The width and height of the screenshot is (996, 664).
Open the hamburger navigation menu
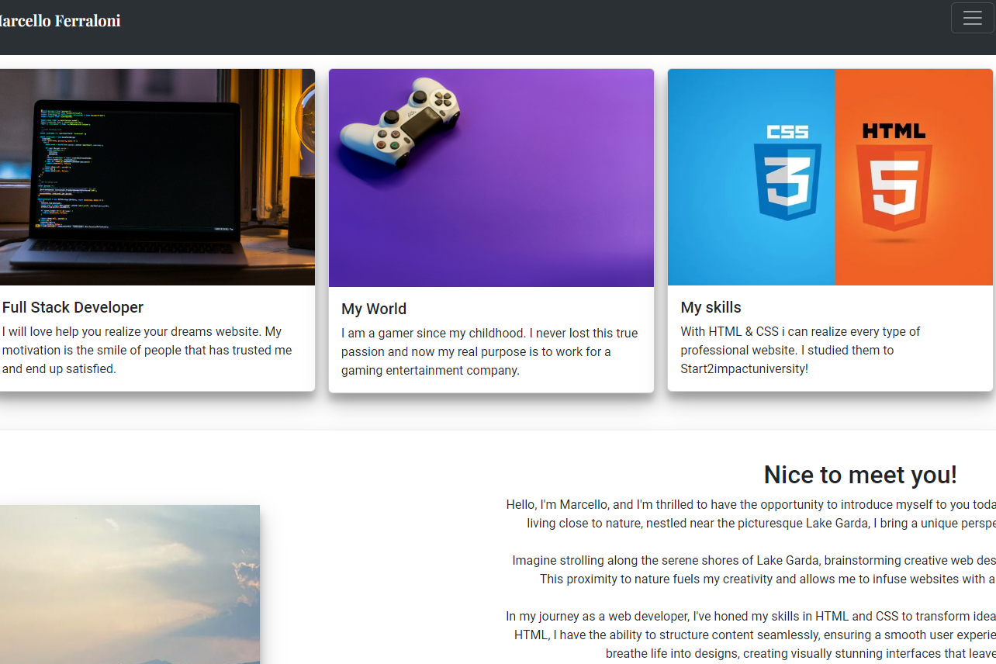pos(973,18)
